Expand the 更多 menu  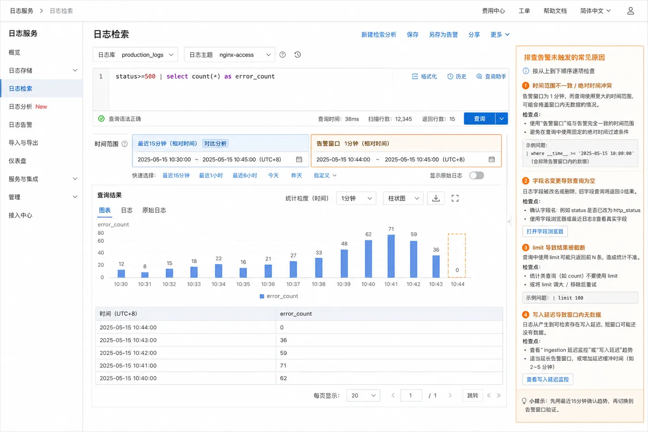500,35
